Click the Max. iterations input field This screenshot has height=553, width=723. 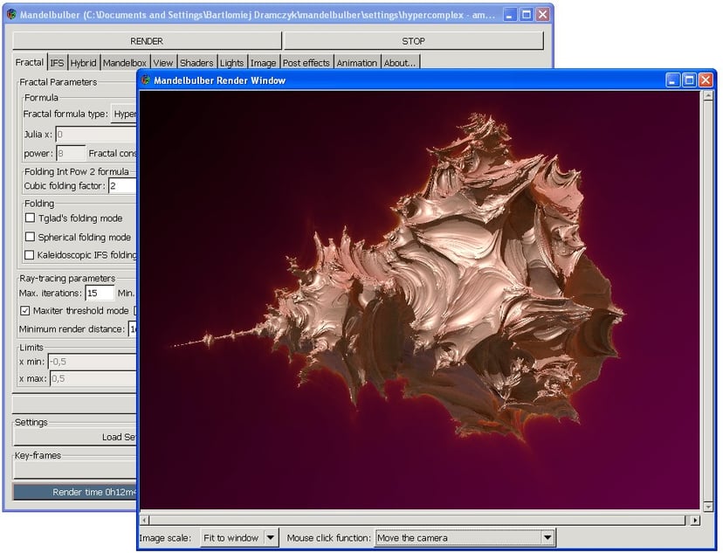[99, 293]
